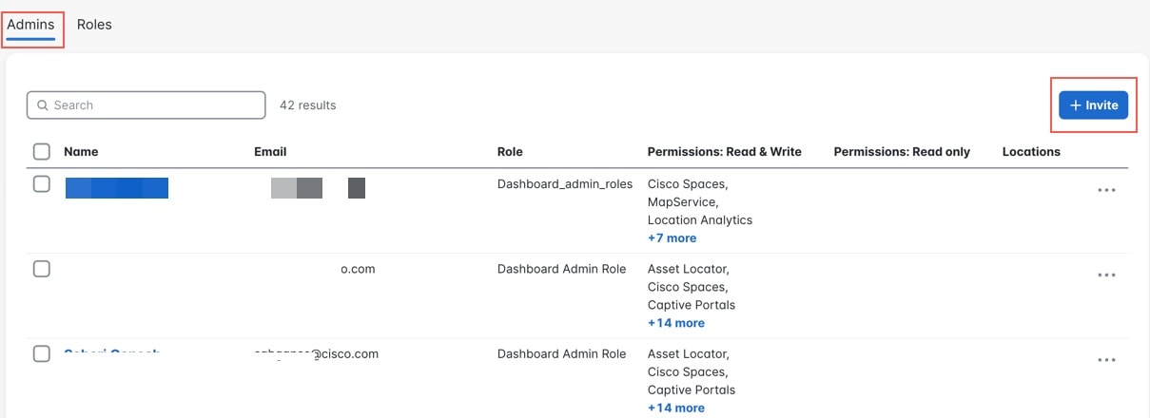
Task: Click the Role column header
Action: pyautogui.click(x=510, y=152)
